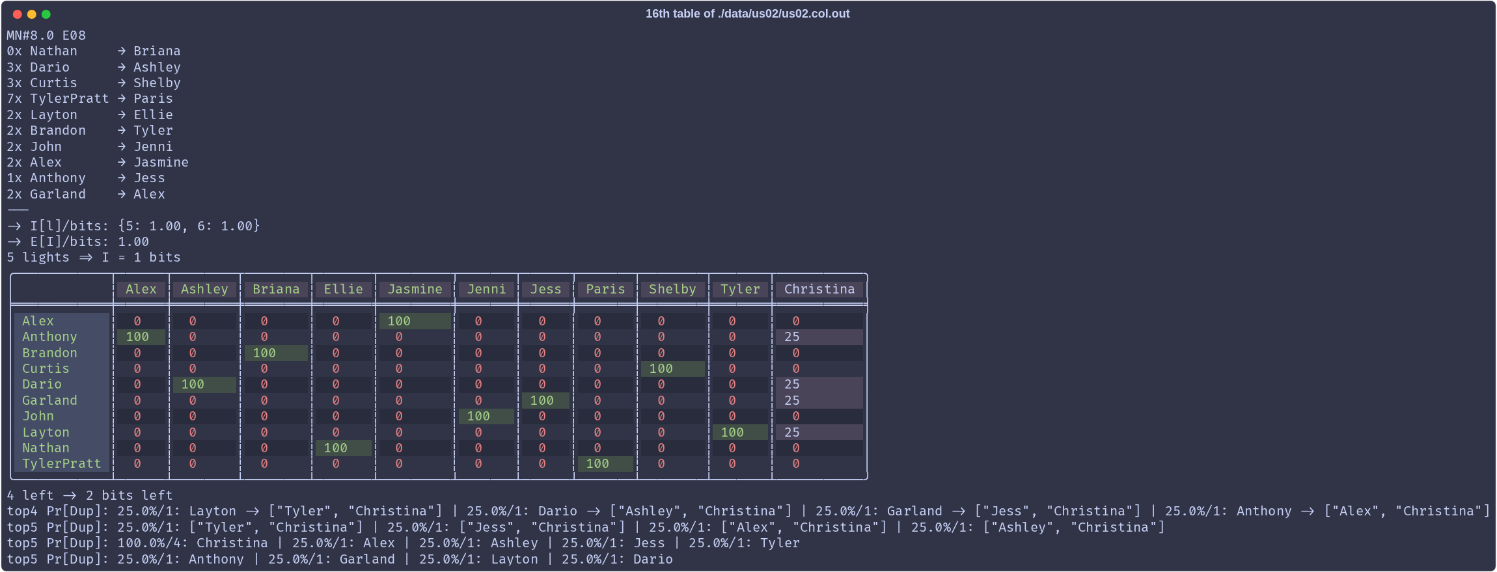This screenshot has height=572, width=1497.
Task: Click the 100 cell in the John row
Action: (x=486, y=416)
